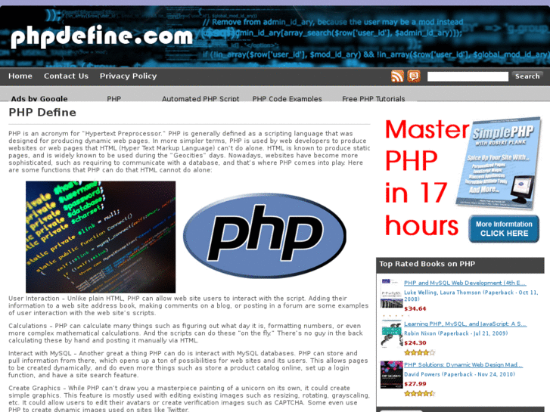Open the PHP Code Examples ad link
The height and width of the screenshot is (412, 550).
click(x=287, y=98)
